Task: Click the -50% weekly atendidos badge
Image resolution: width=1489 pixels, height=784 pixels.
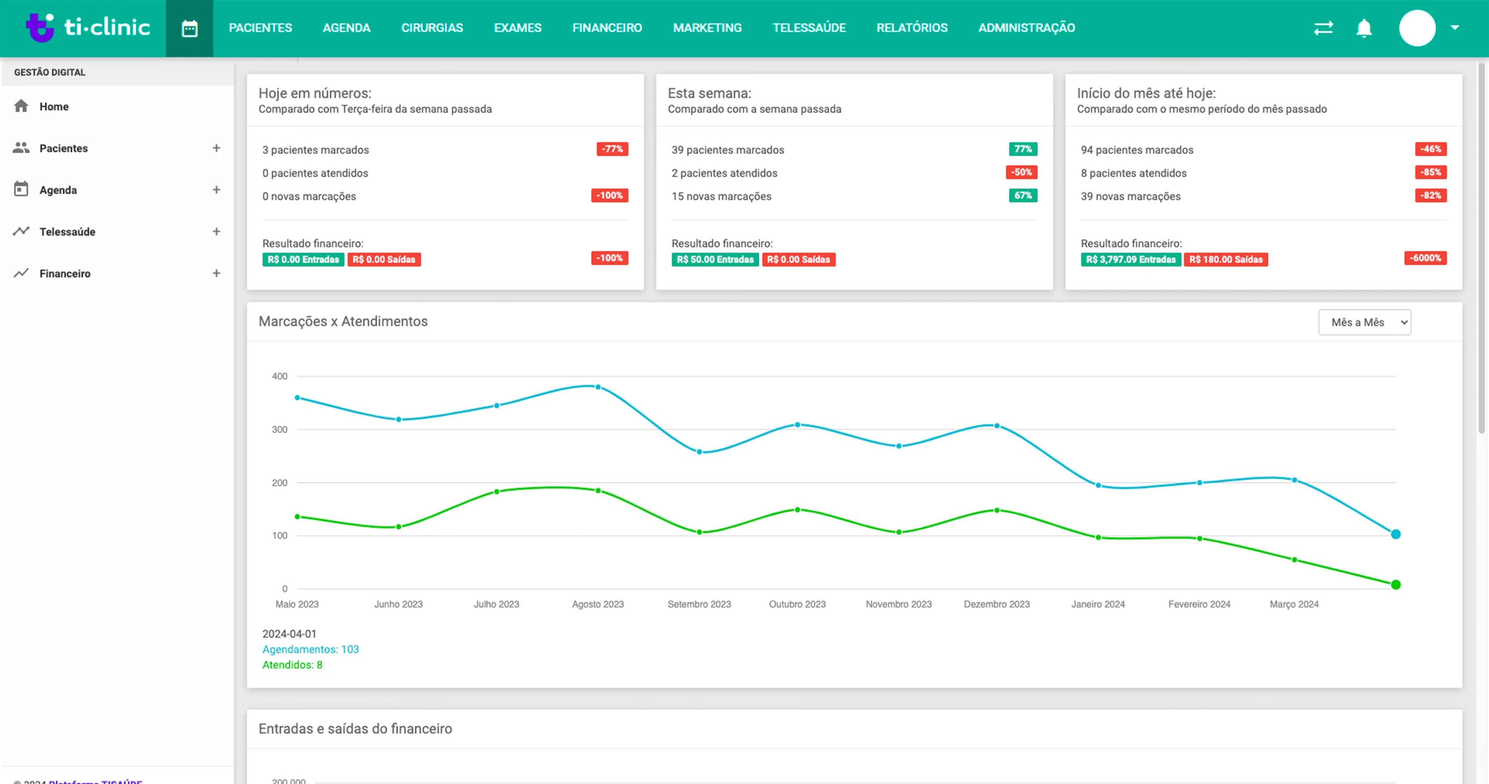Action: pos(1022,172)
